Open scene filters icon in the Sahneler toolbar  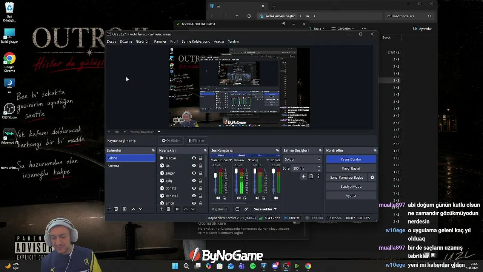(125, 209)
